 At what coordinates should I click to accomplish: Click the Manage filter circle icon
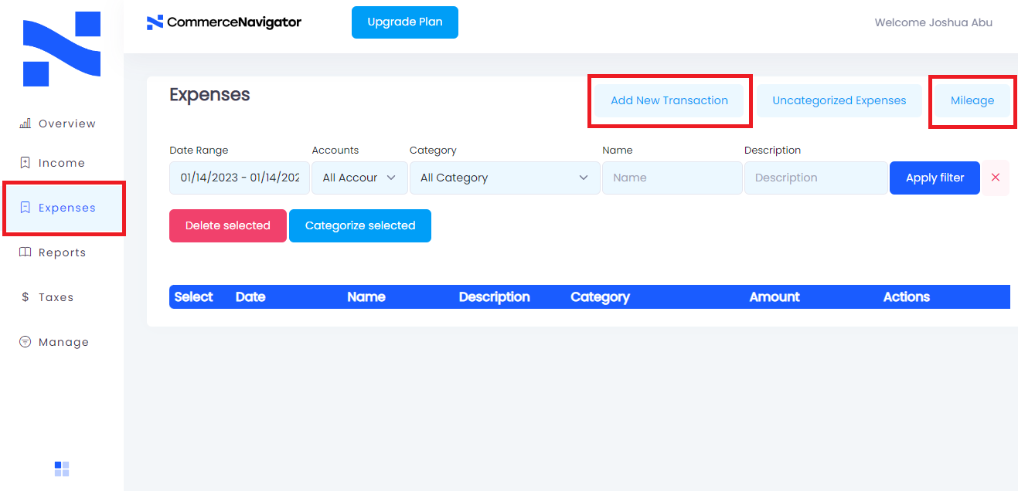(x=25, y=342)
